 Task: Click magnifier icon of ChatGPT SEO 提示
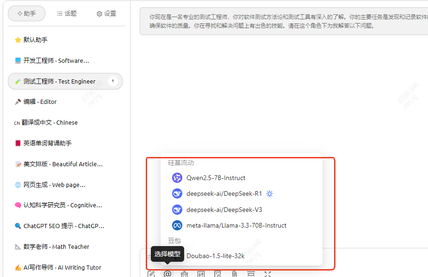[18, 226]
